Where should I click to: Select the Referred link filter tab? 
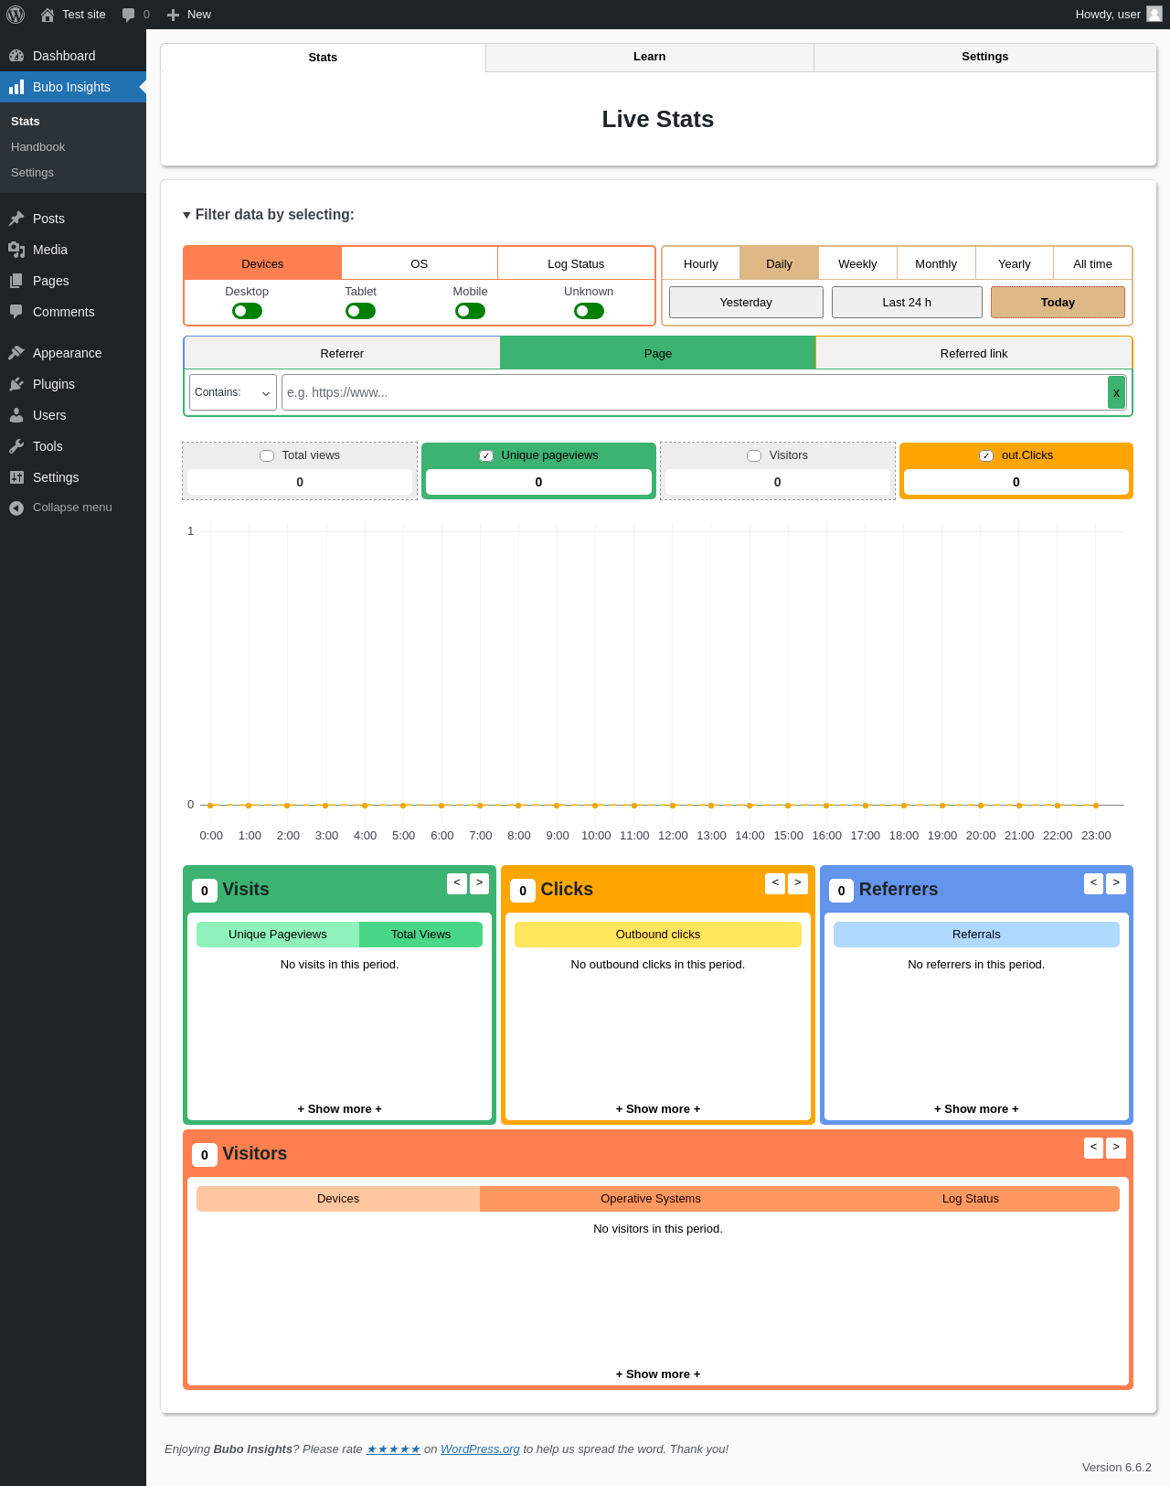[974, 353]
